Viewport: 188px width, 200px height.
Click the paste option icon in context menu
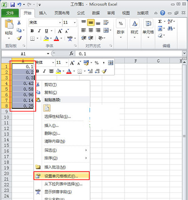tap(47, 108)
